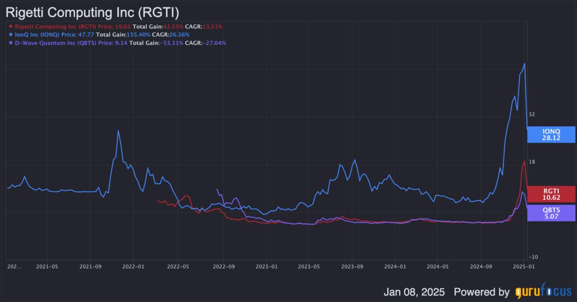Click the Jan 08, 2025 date label

click(414, 291)
